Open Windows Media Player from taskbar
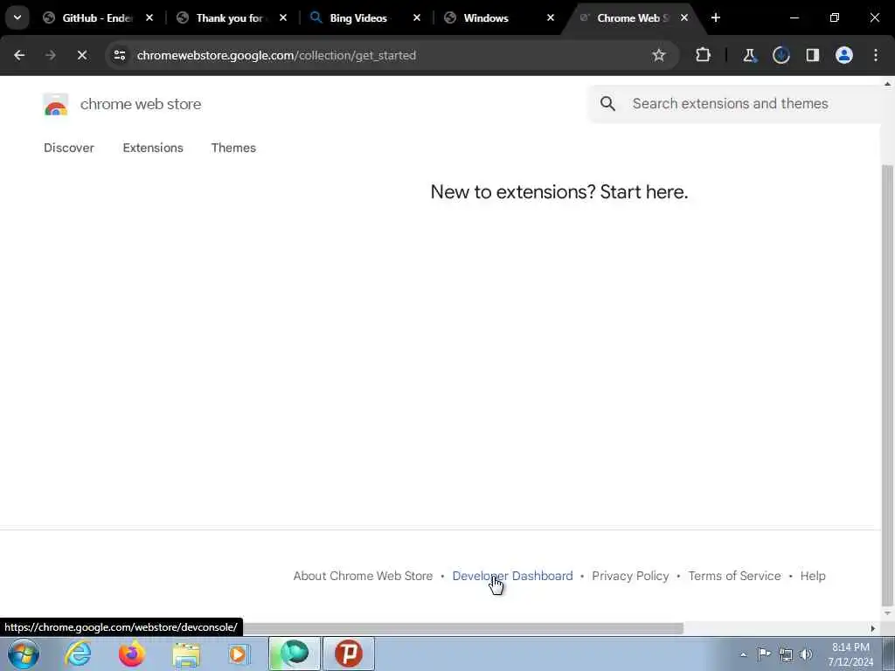The width and height of the screenshot is (895, 671). tap(239, 654)
